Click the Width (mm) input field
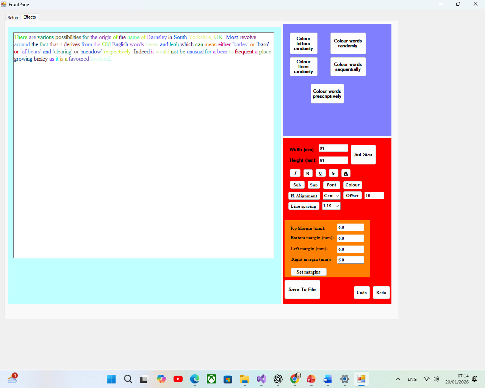485x388 pixels. [x=333, y=148]
